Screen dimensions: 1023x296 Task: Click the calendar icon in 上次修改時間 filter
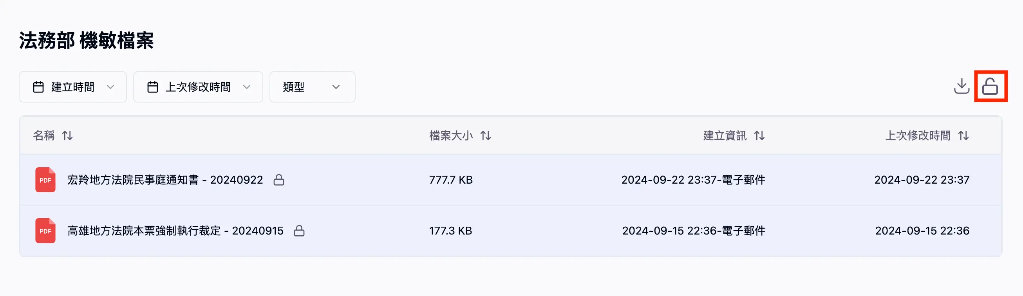(153, 87)
